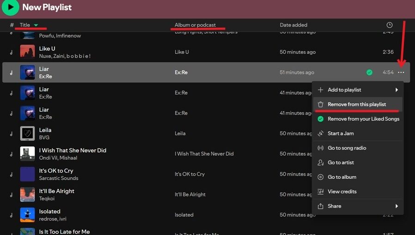Play the New Playlist with green play button
This screenshot has width=415, height=235.
10,7
